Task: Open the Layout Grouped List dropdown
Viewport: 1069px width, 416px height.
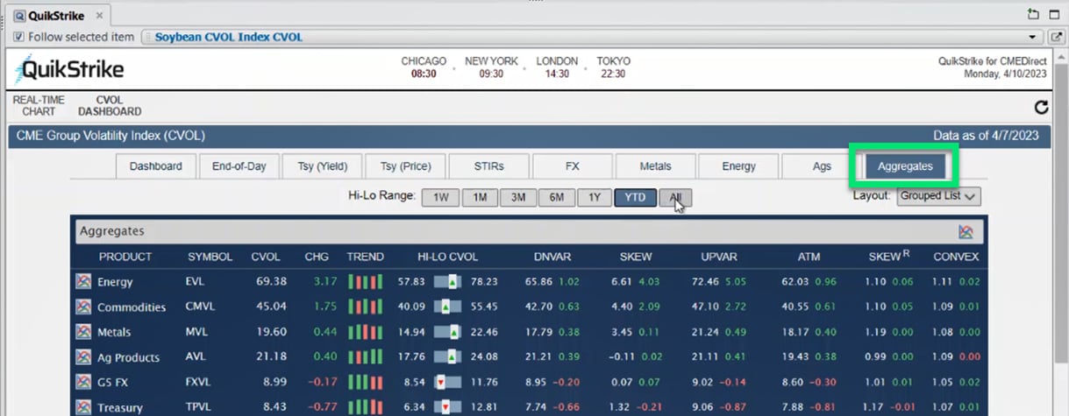Action: (x=938, y=197)
